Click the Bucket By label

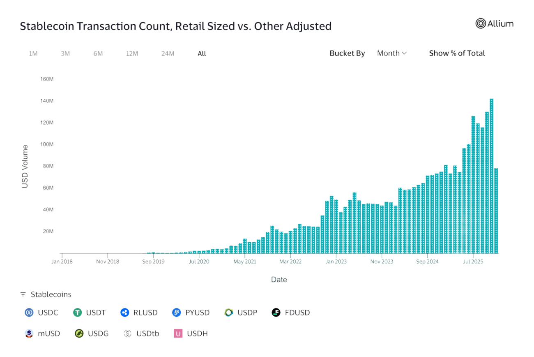pos(347,53)
